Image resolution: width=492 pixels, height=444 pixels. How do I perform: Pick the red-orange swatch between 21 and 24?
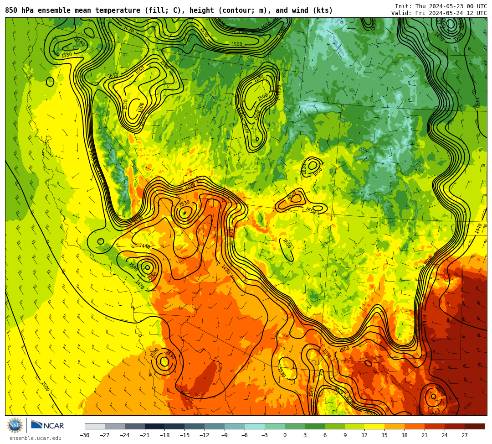(x=435, y=426)
